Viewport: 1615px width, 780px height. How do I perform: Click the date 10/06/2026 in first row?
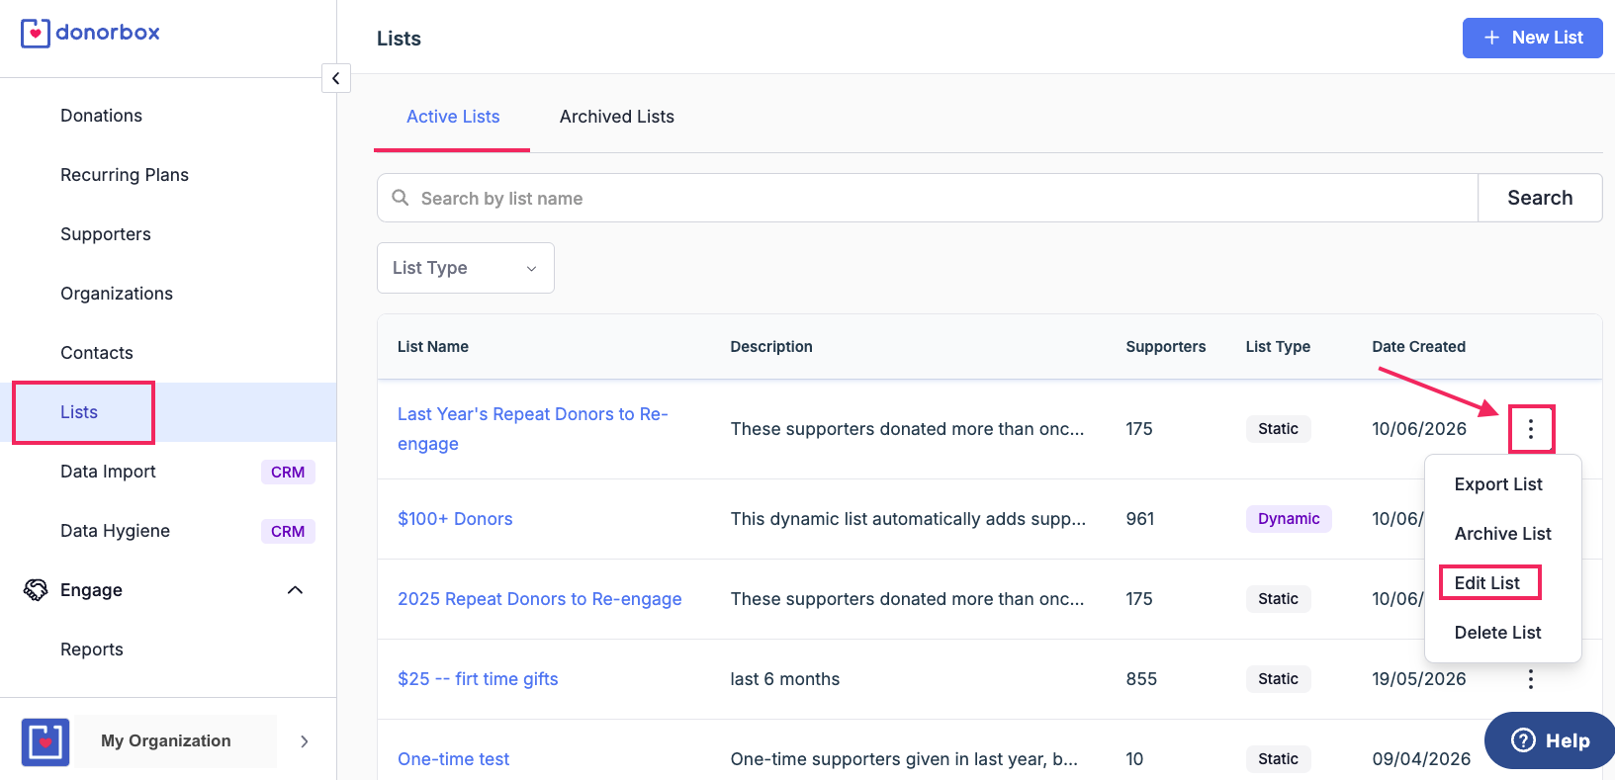[x=1419, y=429]
